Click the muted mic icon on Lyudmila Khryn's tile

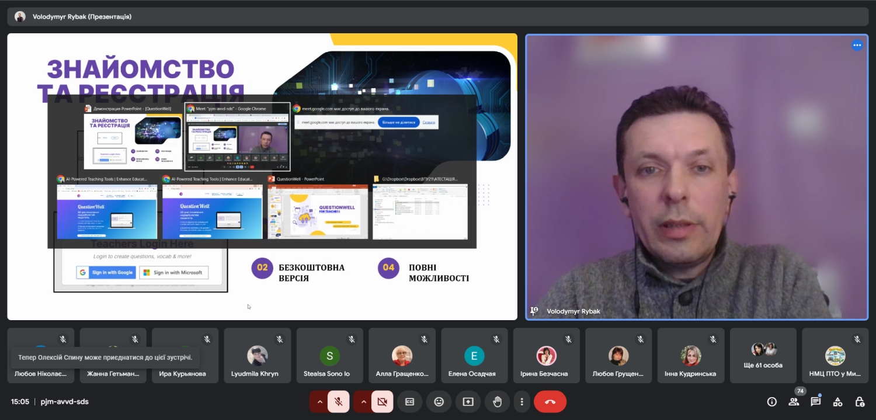pos(279,339)
